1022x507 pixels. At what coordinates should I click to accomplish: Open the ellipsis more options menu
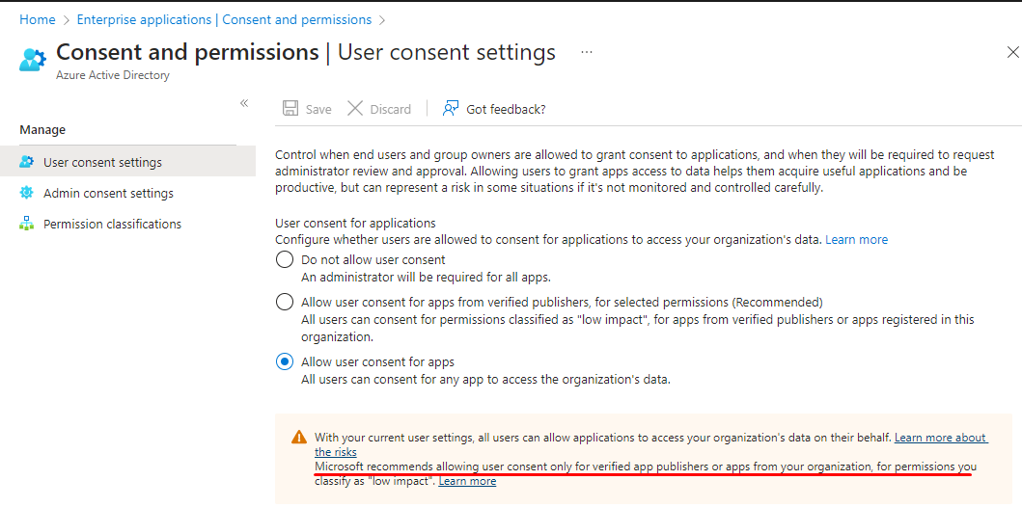coord(587,52)
